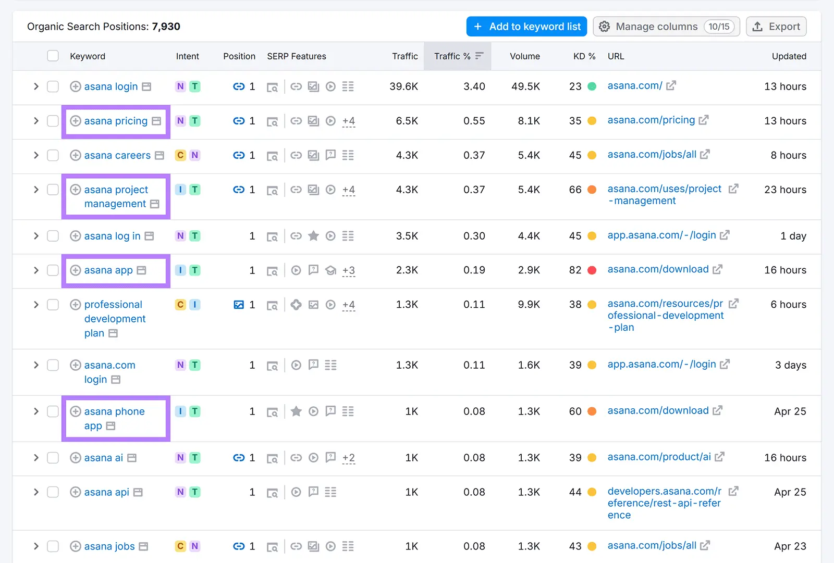Show the +4 hidden SERP features for asana pricing

(349, 121)
